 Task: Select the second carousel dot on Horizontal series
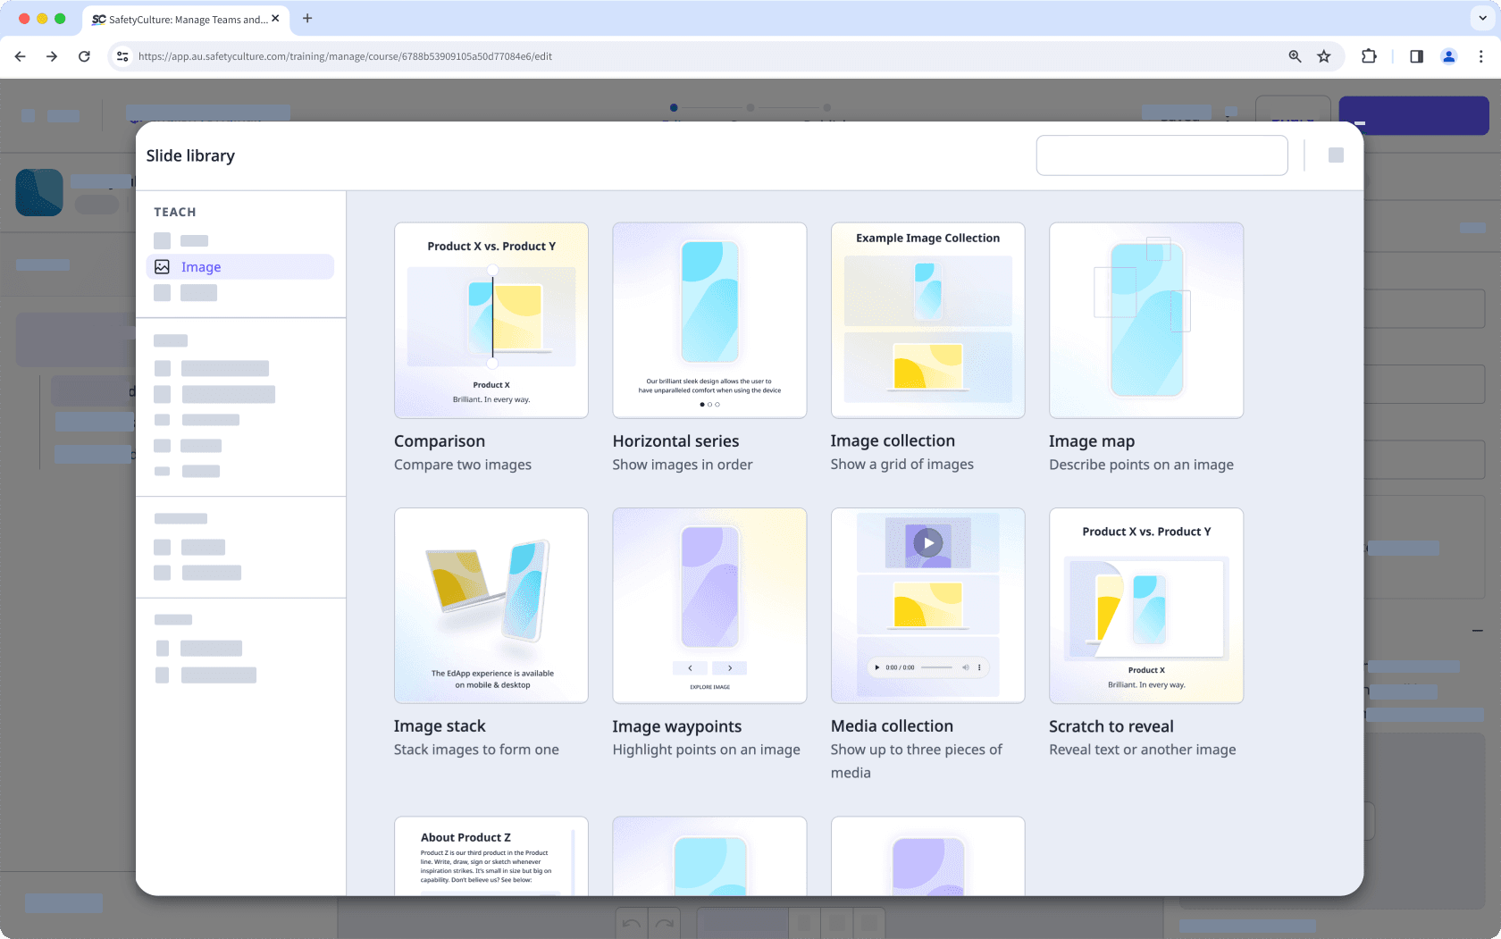(x=709, y=405)
